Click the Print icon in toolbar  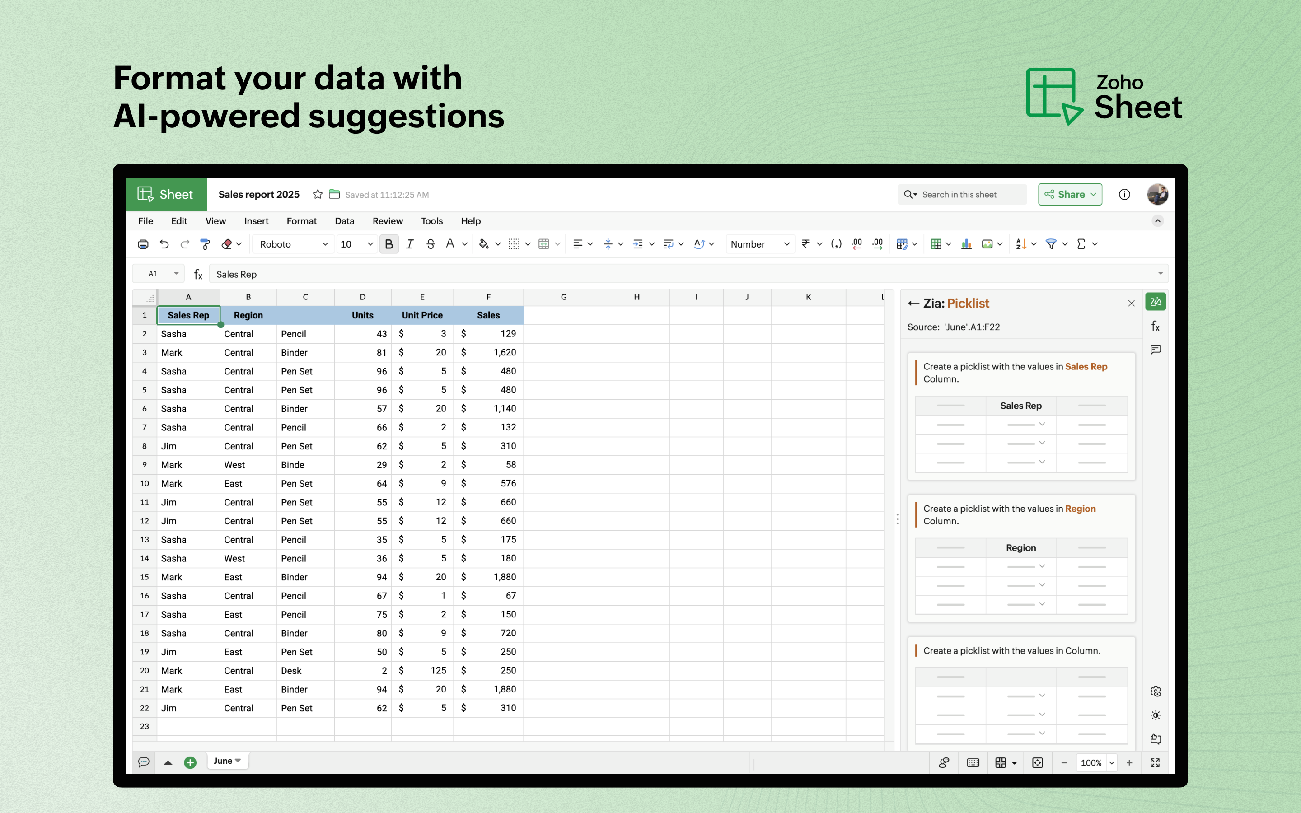[x=143, y=244]
